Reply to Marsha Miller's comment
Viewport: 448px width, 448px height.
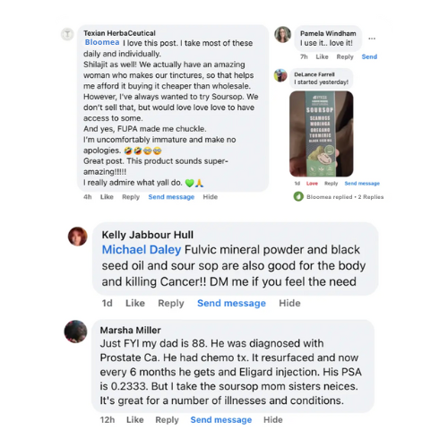167,420
